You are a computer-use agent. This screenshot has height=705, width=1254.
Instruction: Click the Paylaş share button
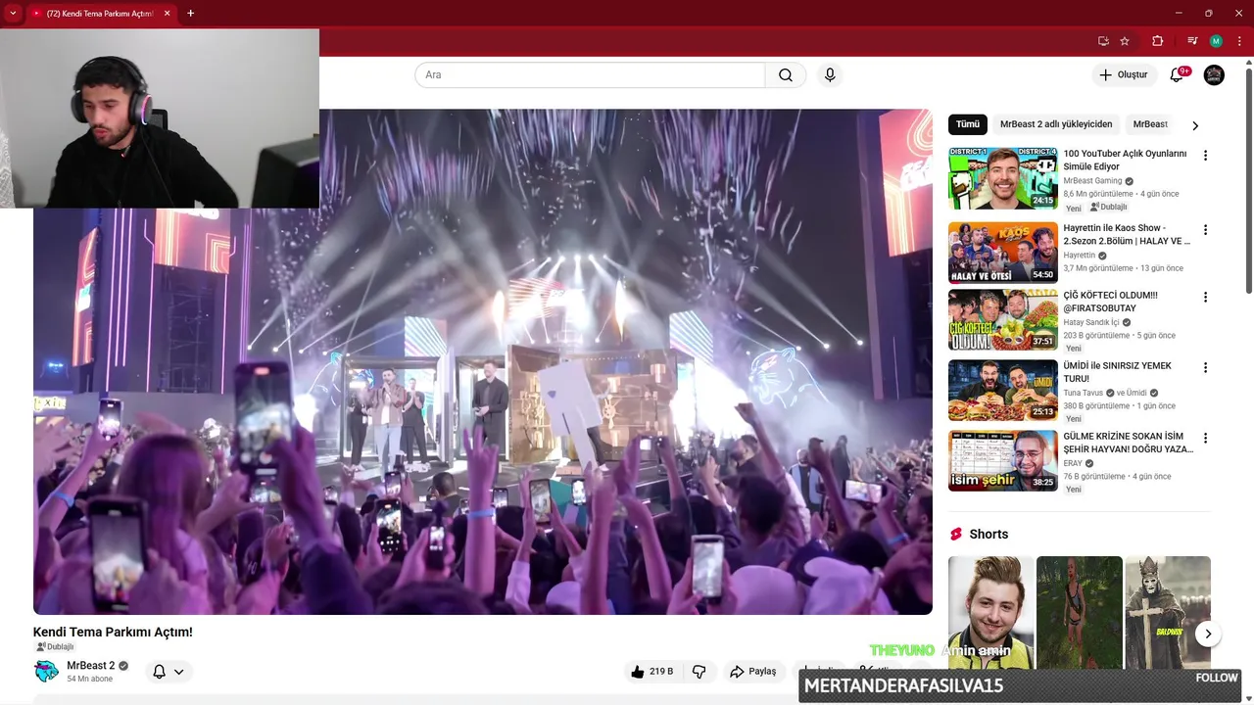(x=752, y=672)
